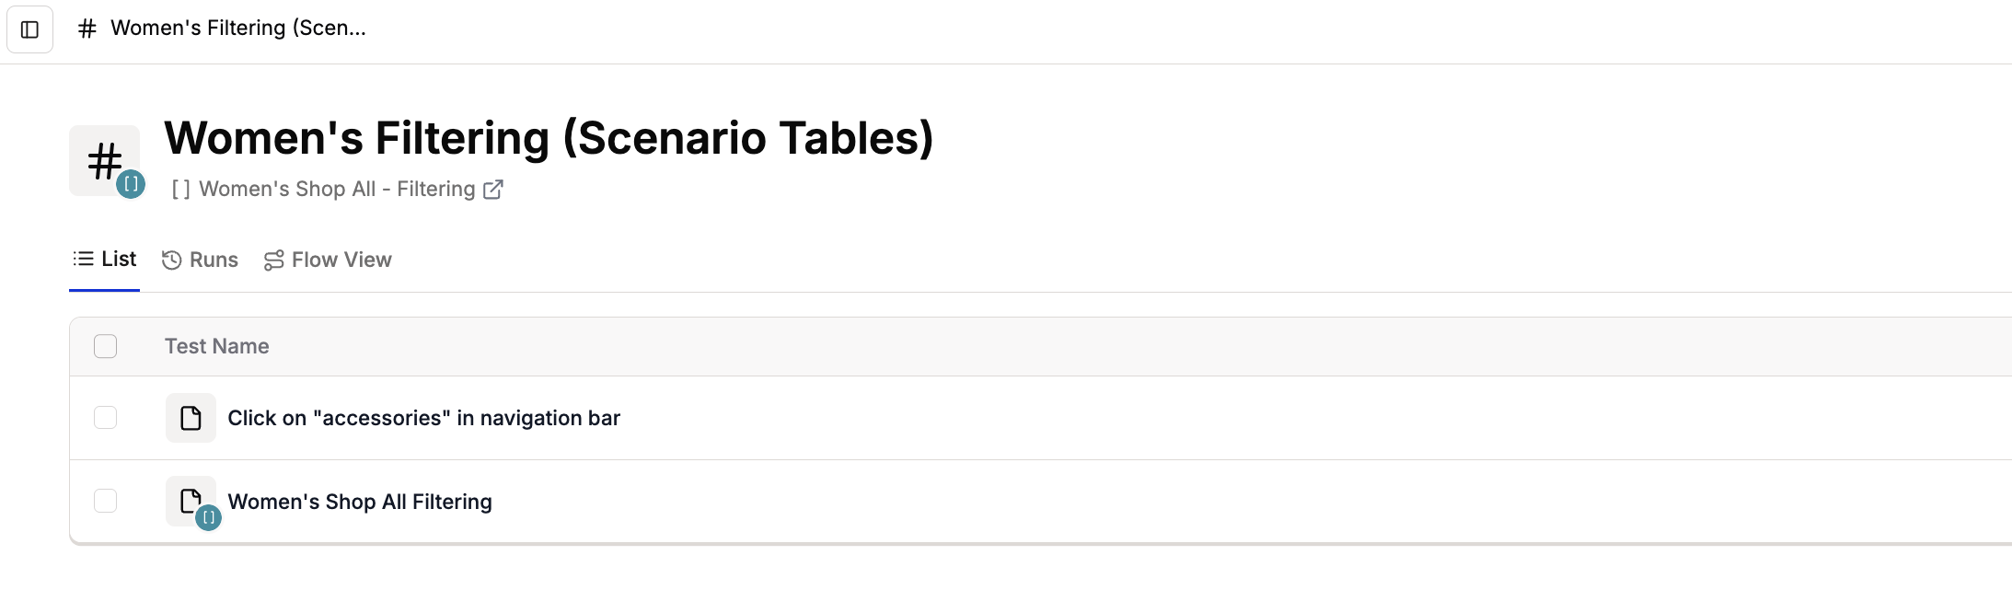
Task: Click the file icon for accessories test
Action: pos(191,418)
